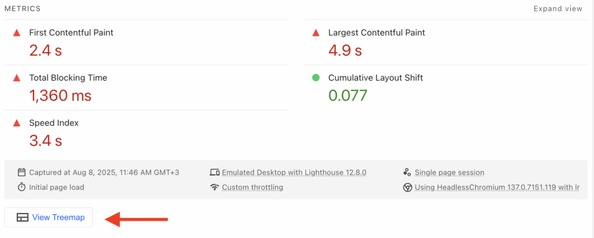Click the Total Blocking Time value 1,360 ms
Image resolution: width=594 pixels, height=238 pixels.
point(60,95)
